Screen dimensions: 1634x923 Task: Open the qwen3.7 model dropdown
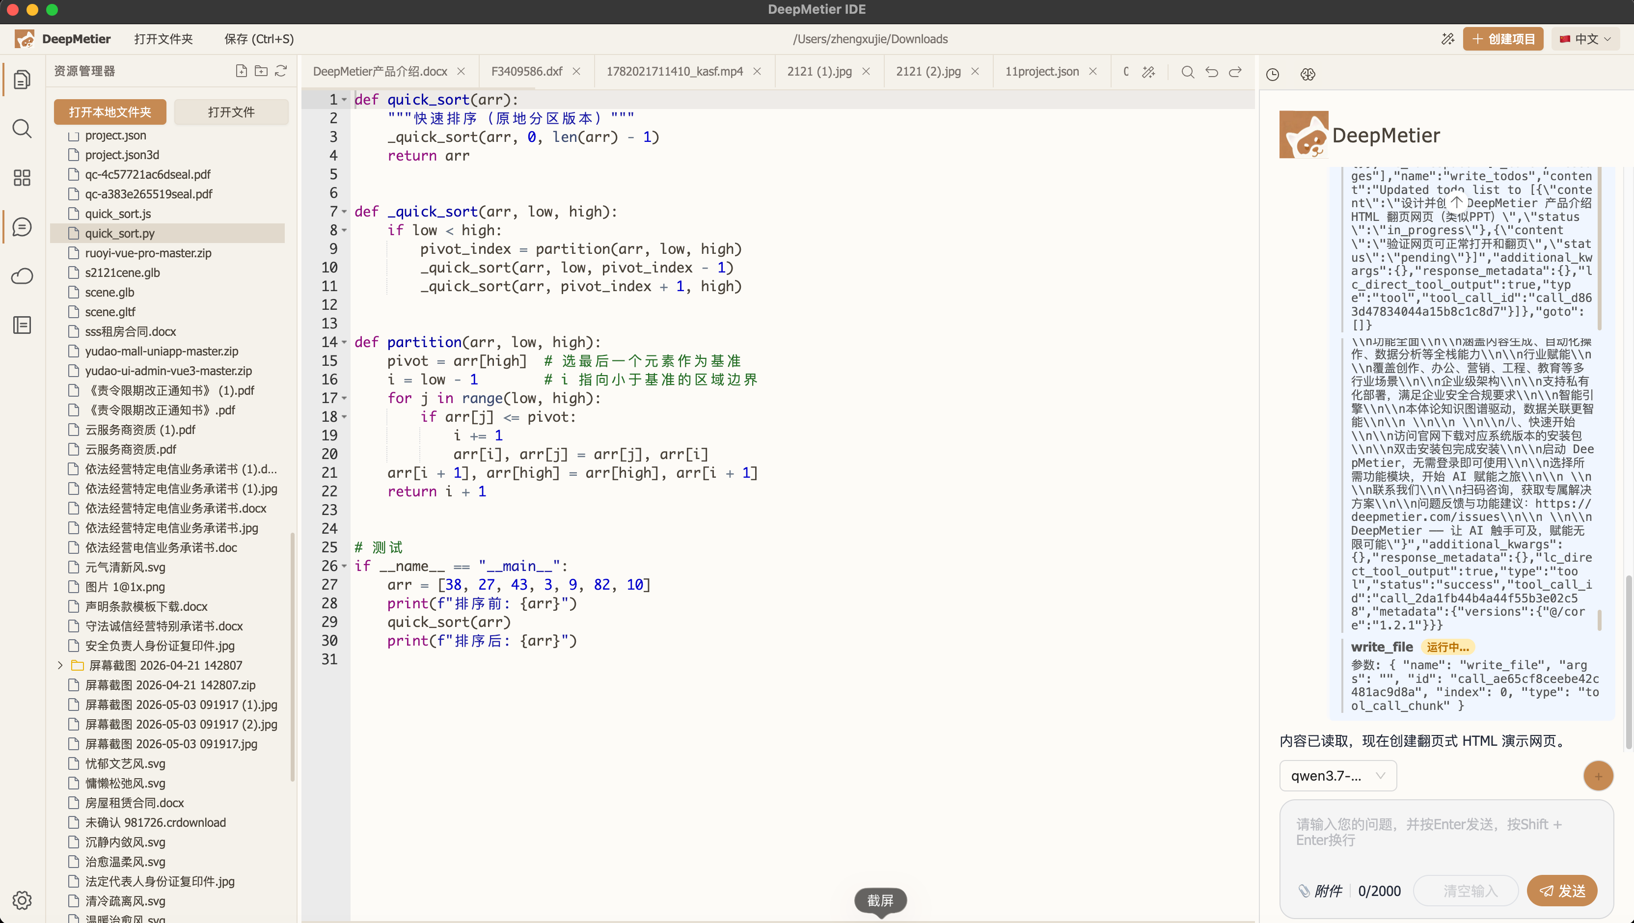click(x=1338, y=776)
